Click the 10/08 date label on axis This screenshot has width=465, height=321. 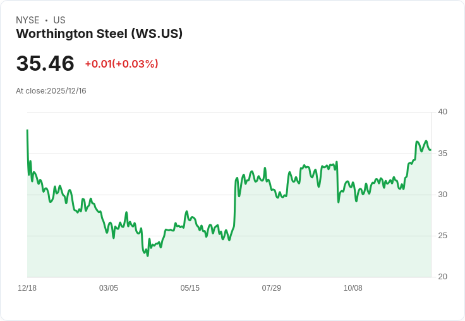click(353, 288)
